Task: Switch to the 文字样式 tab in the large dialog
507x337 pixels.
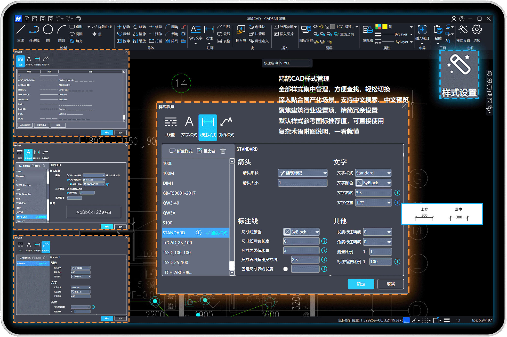Action: point(189,127)
